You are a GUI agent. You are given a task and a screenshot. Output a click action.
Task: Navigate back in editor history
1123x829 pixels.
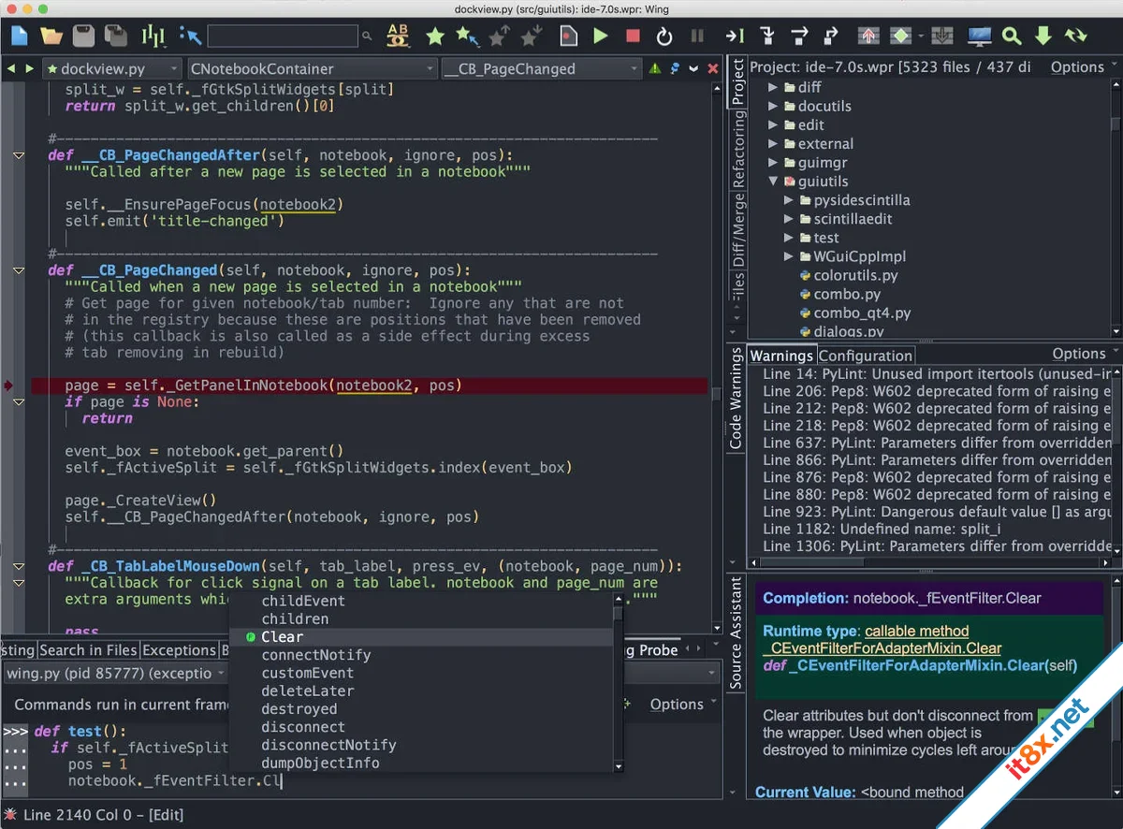tap(13, 68)
